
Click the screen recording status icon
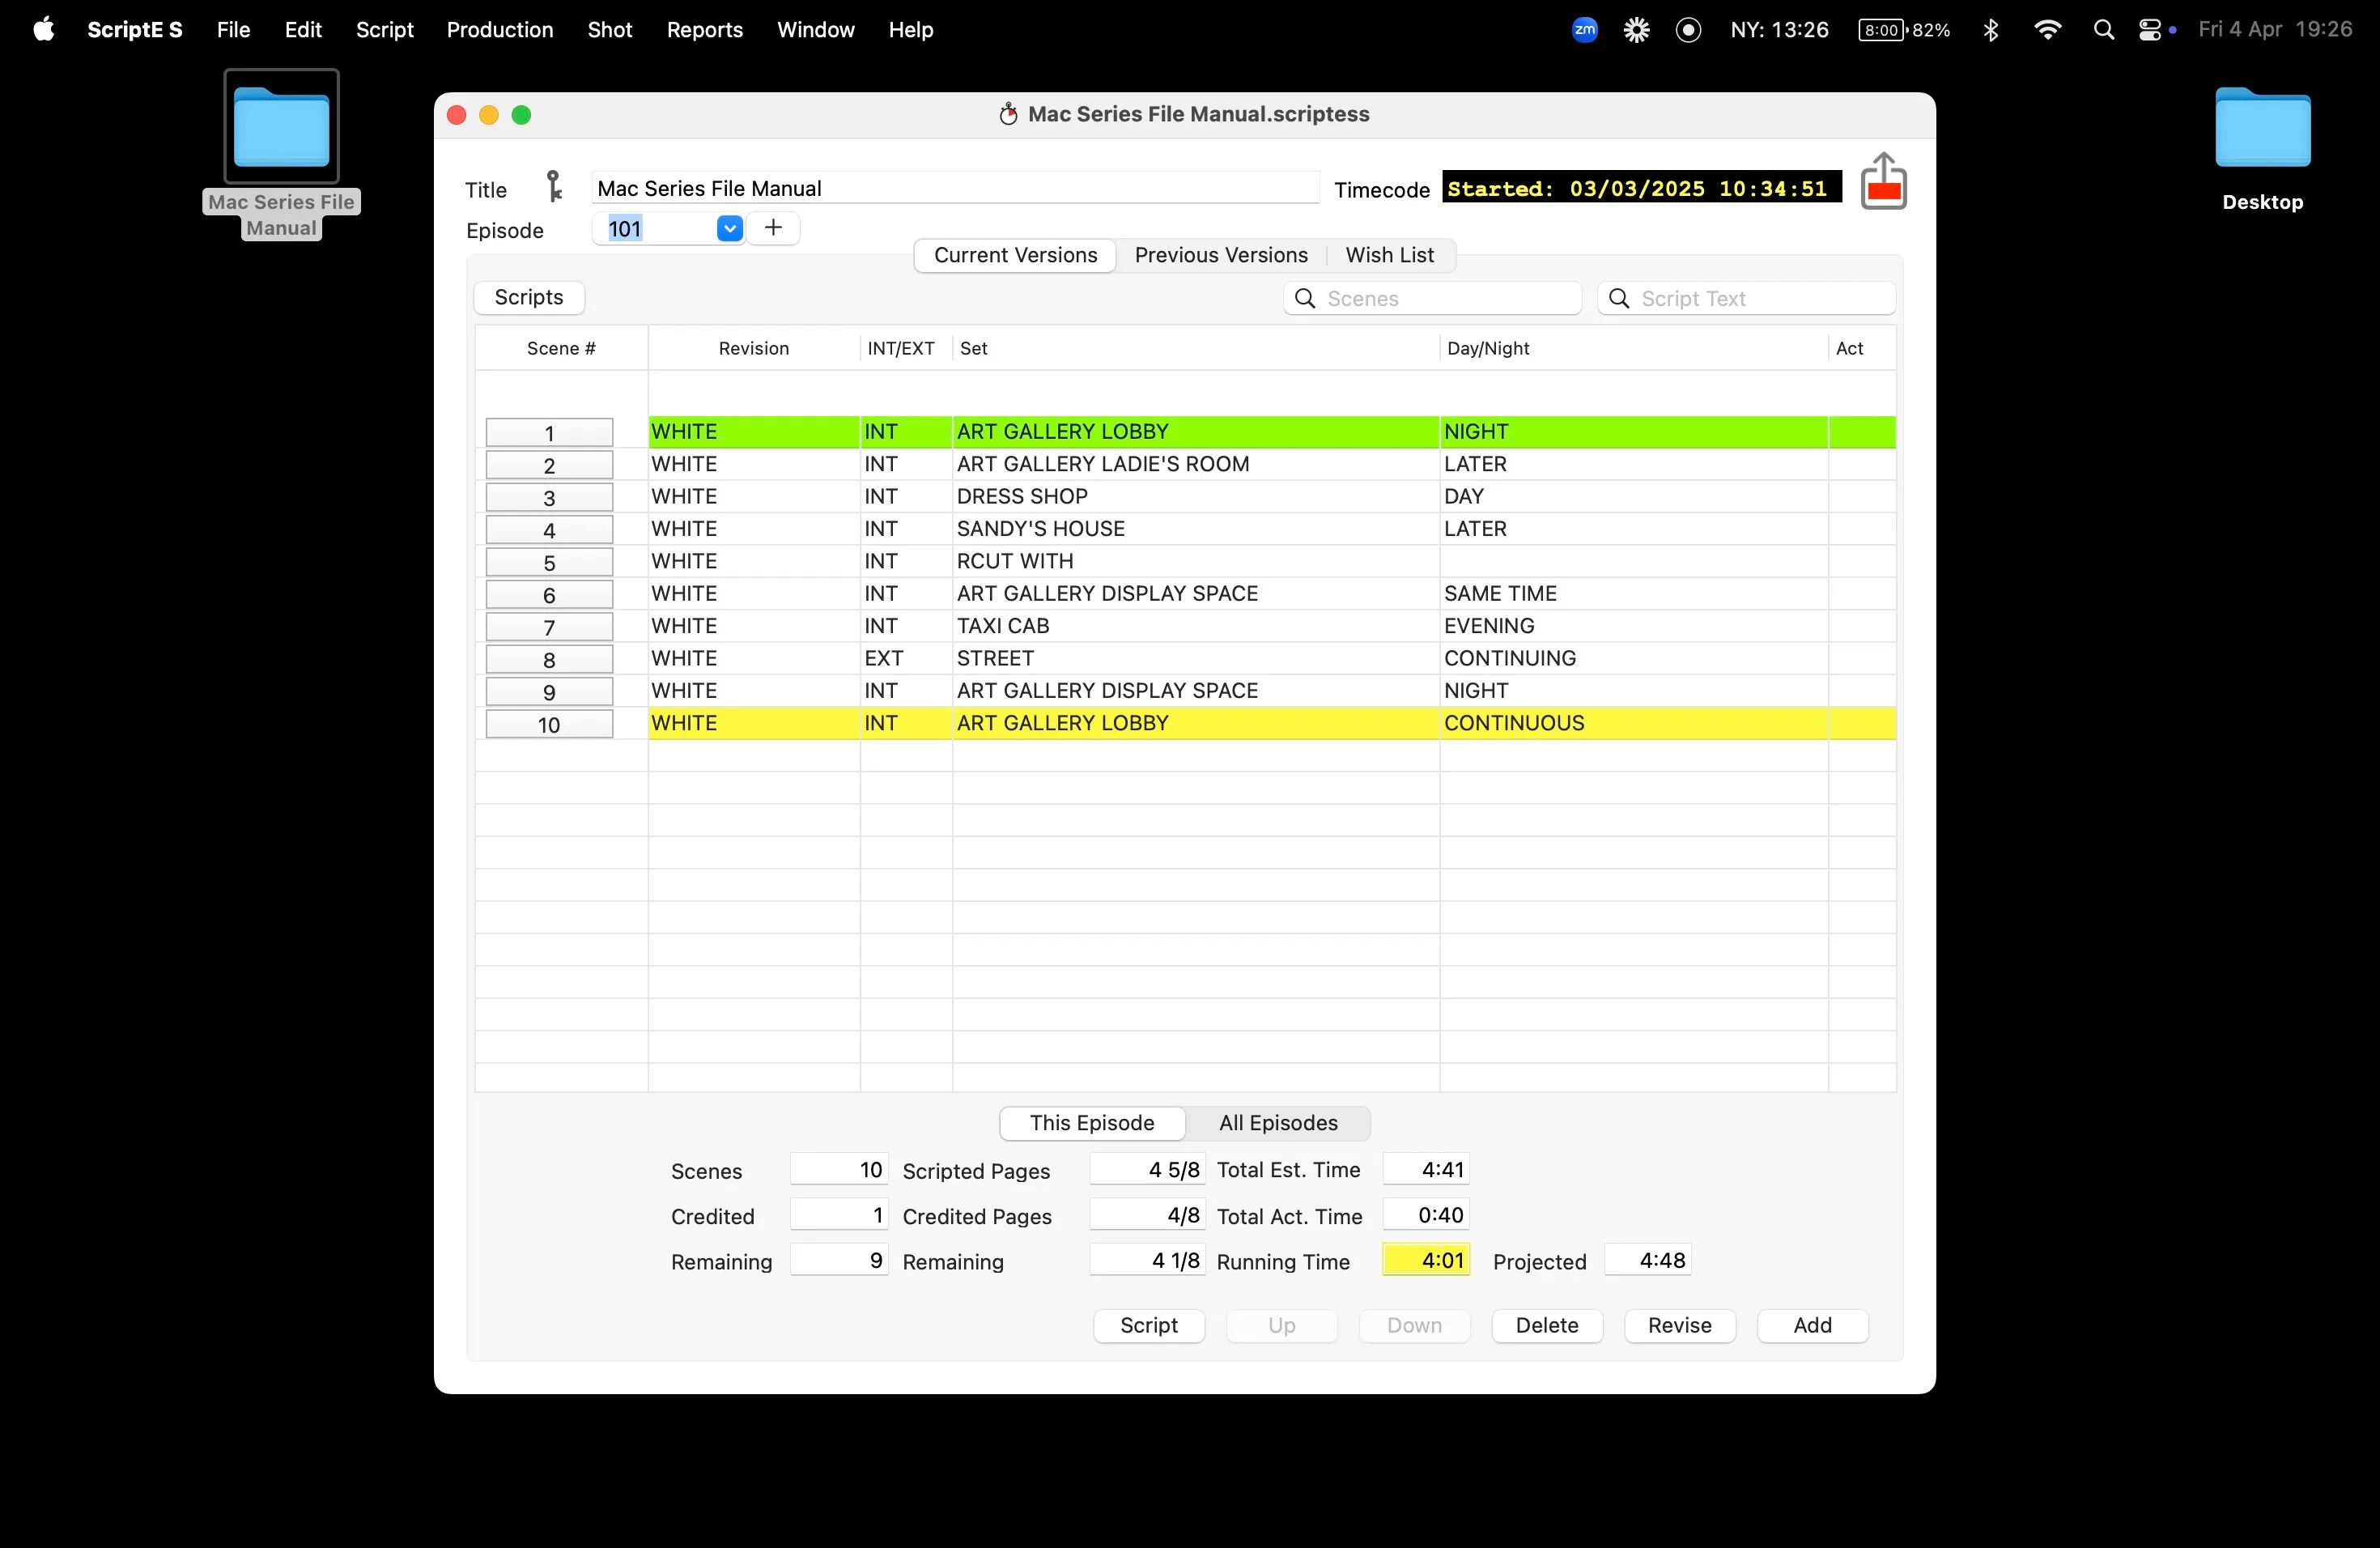1688,30
